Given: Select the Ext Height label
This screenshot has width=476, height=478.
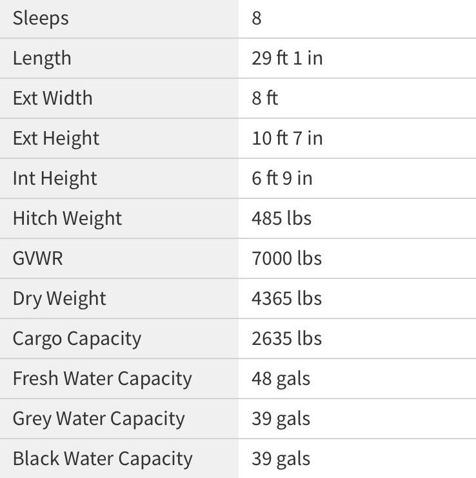Looking at the screenshot, I should [56, 138].
